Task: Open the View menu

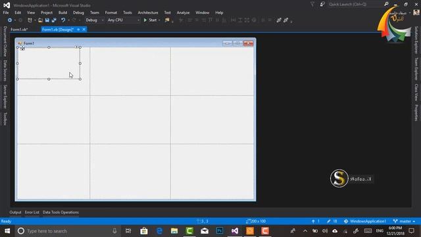Action: pos(31,13)
